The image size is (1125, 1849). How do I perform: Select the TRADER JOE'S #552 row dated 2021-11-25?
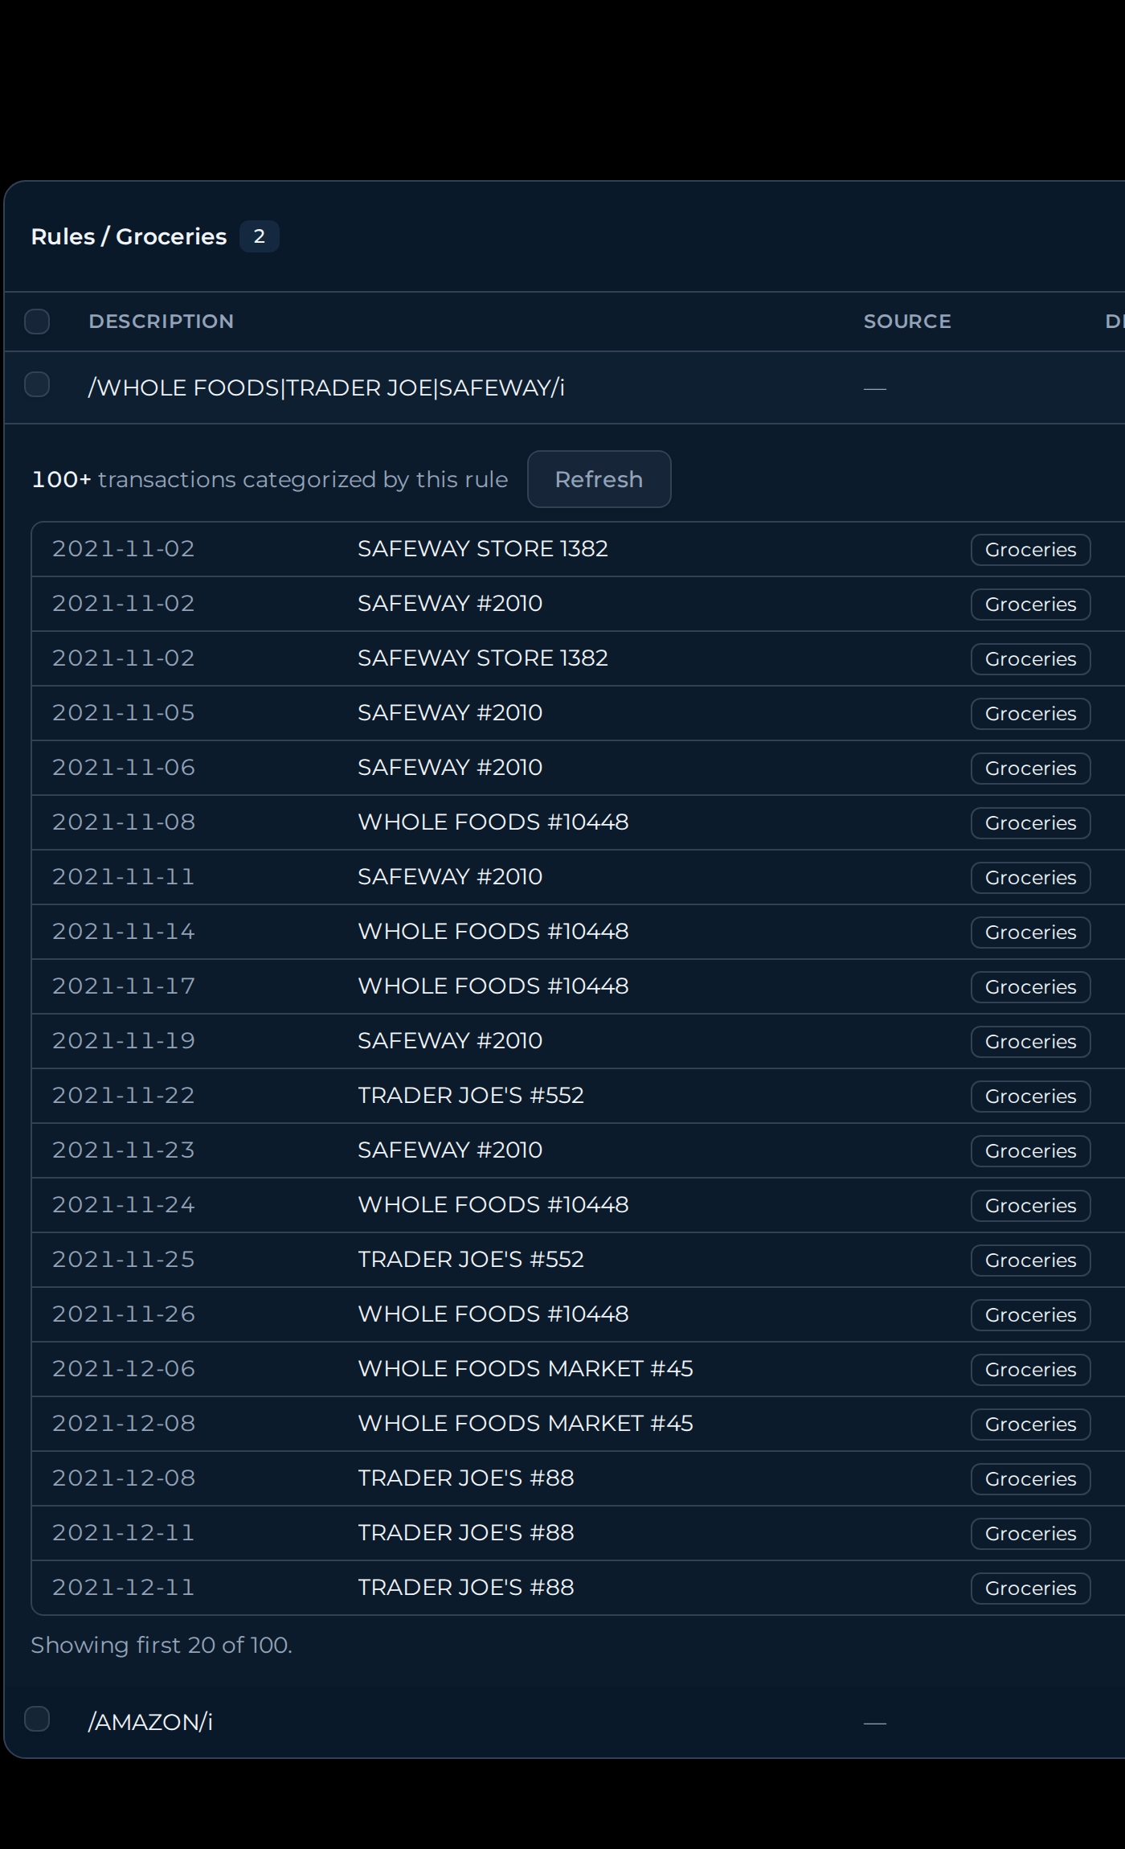click(x=579, y=1260)
